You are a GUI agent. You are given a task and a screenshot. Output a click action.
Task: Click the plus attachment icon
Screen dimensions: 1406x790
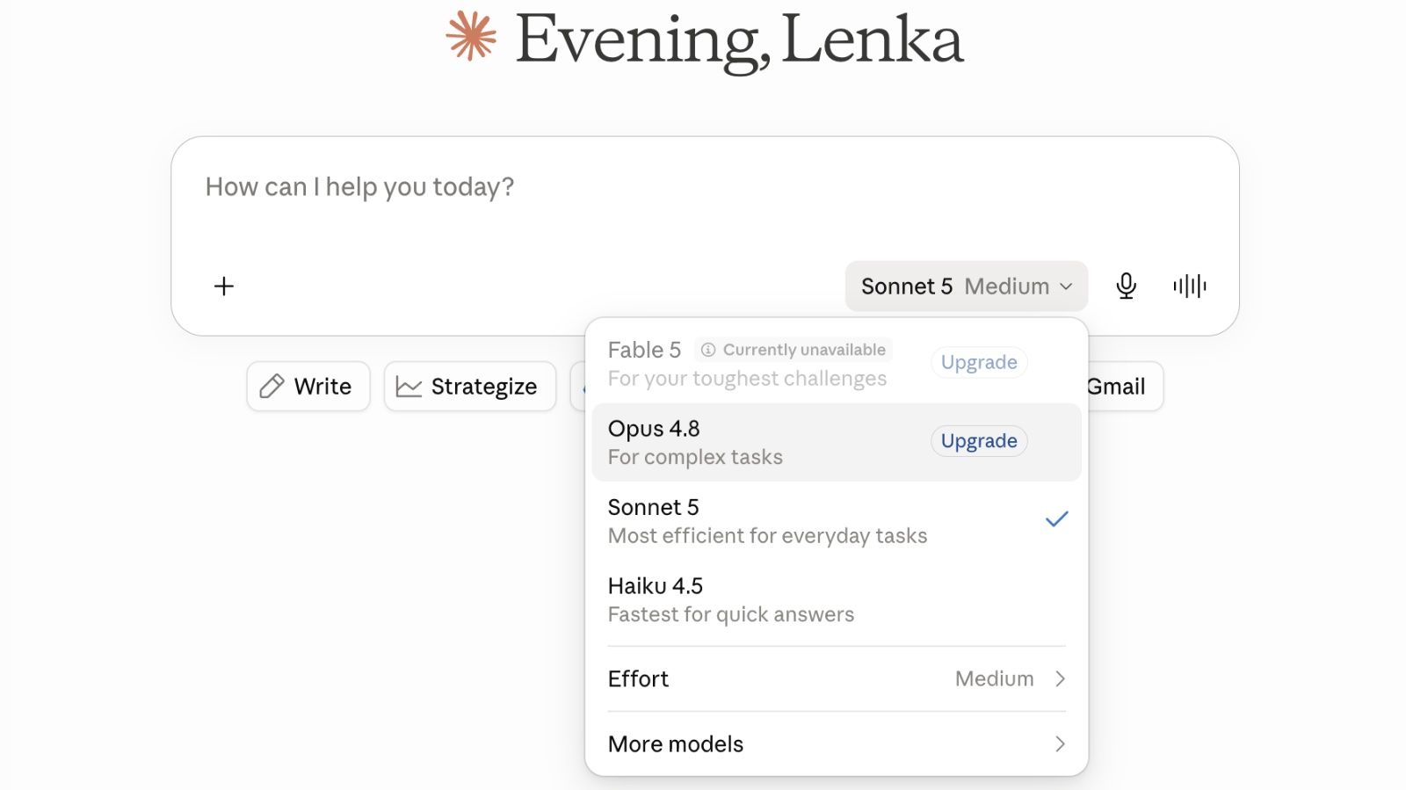(x=224, y=286)
